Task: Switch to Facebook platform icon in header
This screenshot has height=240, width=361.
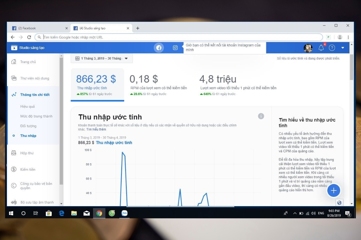Action: [x=159, y=48]
